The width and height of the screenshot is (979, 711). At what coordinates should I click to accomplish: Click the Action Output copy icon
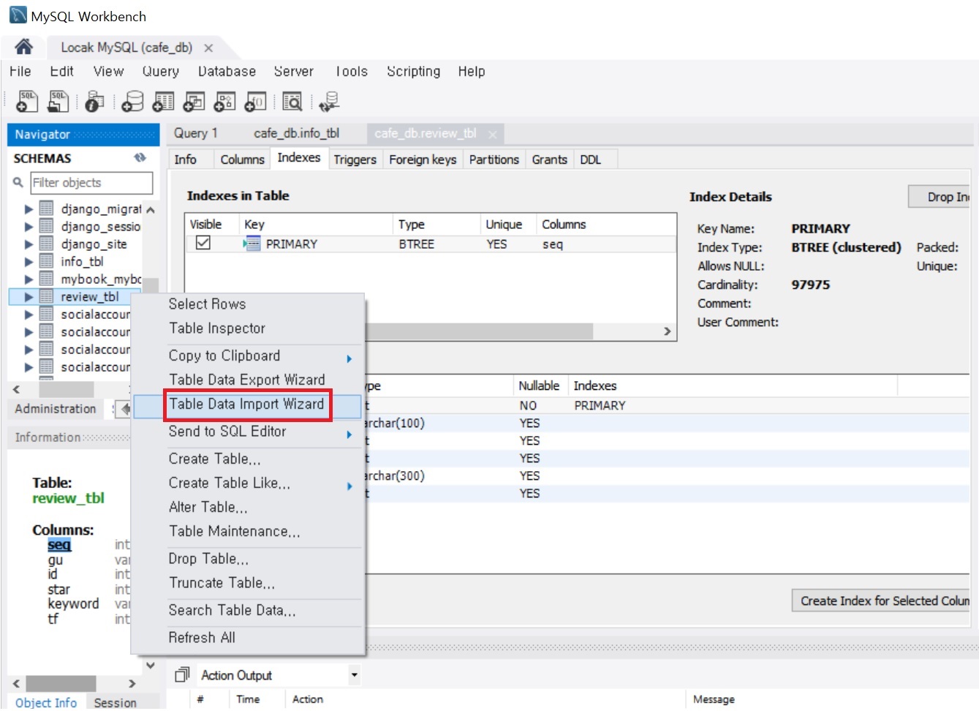point(183,674)
